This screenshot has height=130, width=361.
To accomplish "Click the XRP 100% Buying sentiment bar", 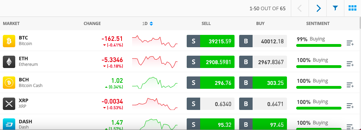I will (318, 108).
